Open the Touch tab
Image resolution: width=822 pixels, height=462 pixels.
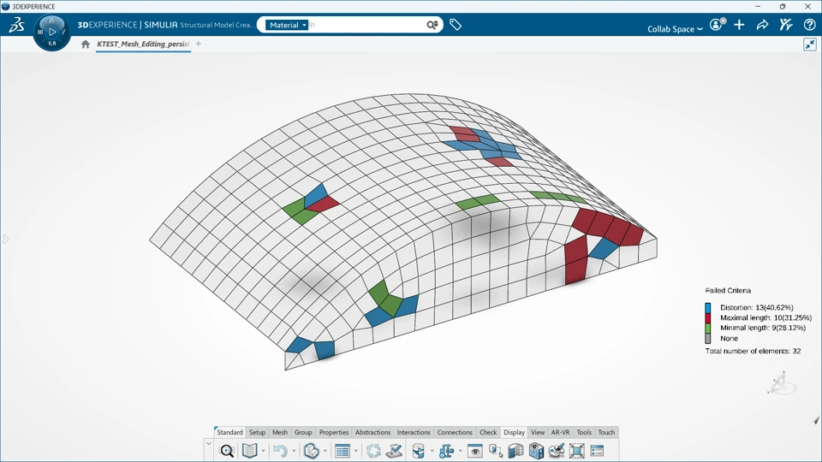coord(606,432)
